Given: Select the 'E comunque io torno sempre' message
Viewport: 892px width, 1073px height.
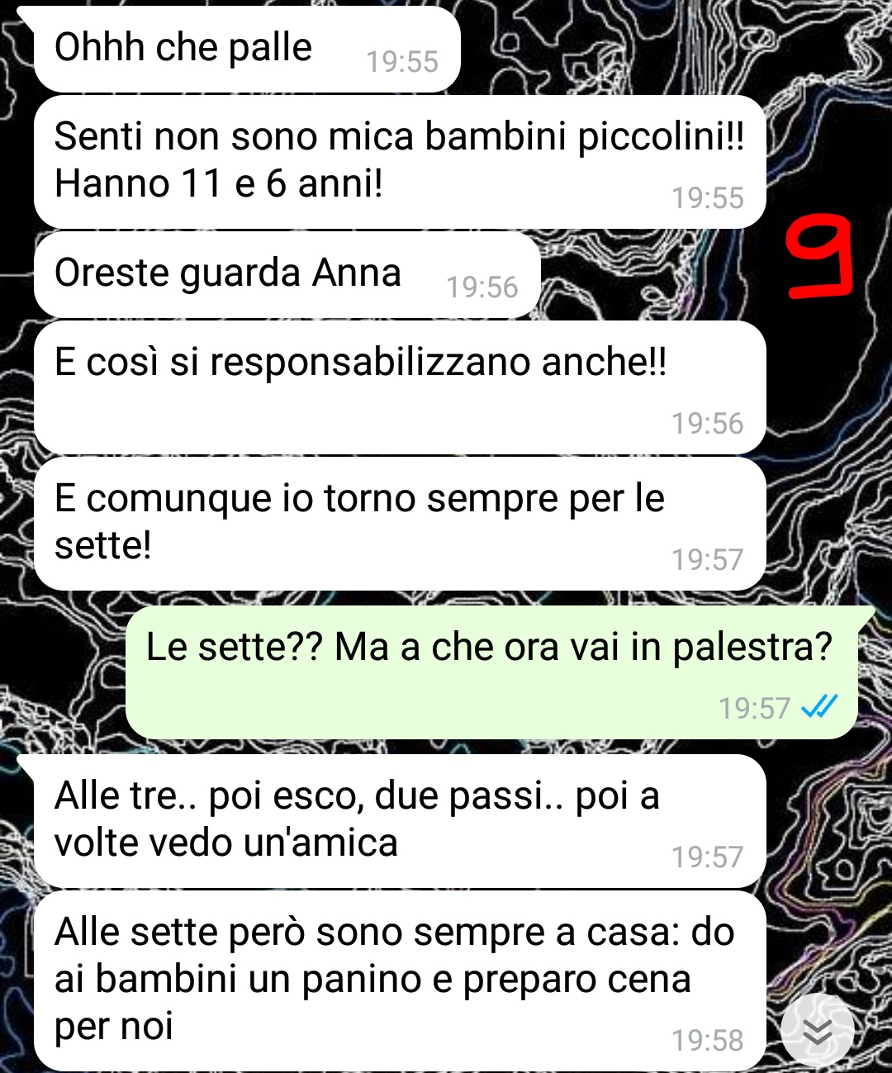Looking at the screenshot, I should tap(400, 524).
